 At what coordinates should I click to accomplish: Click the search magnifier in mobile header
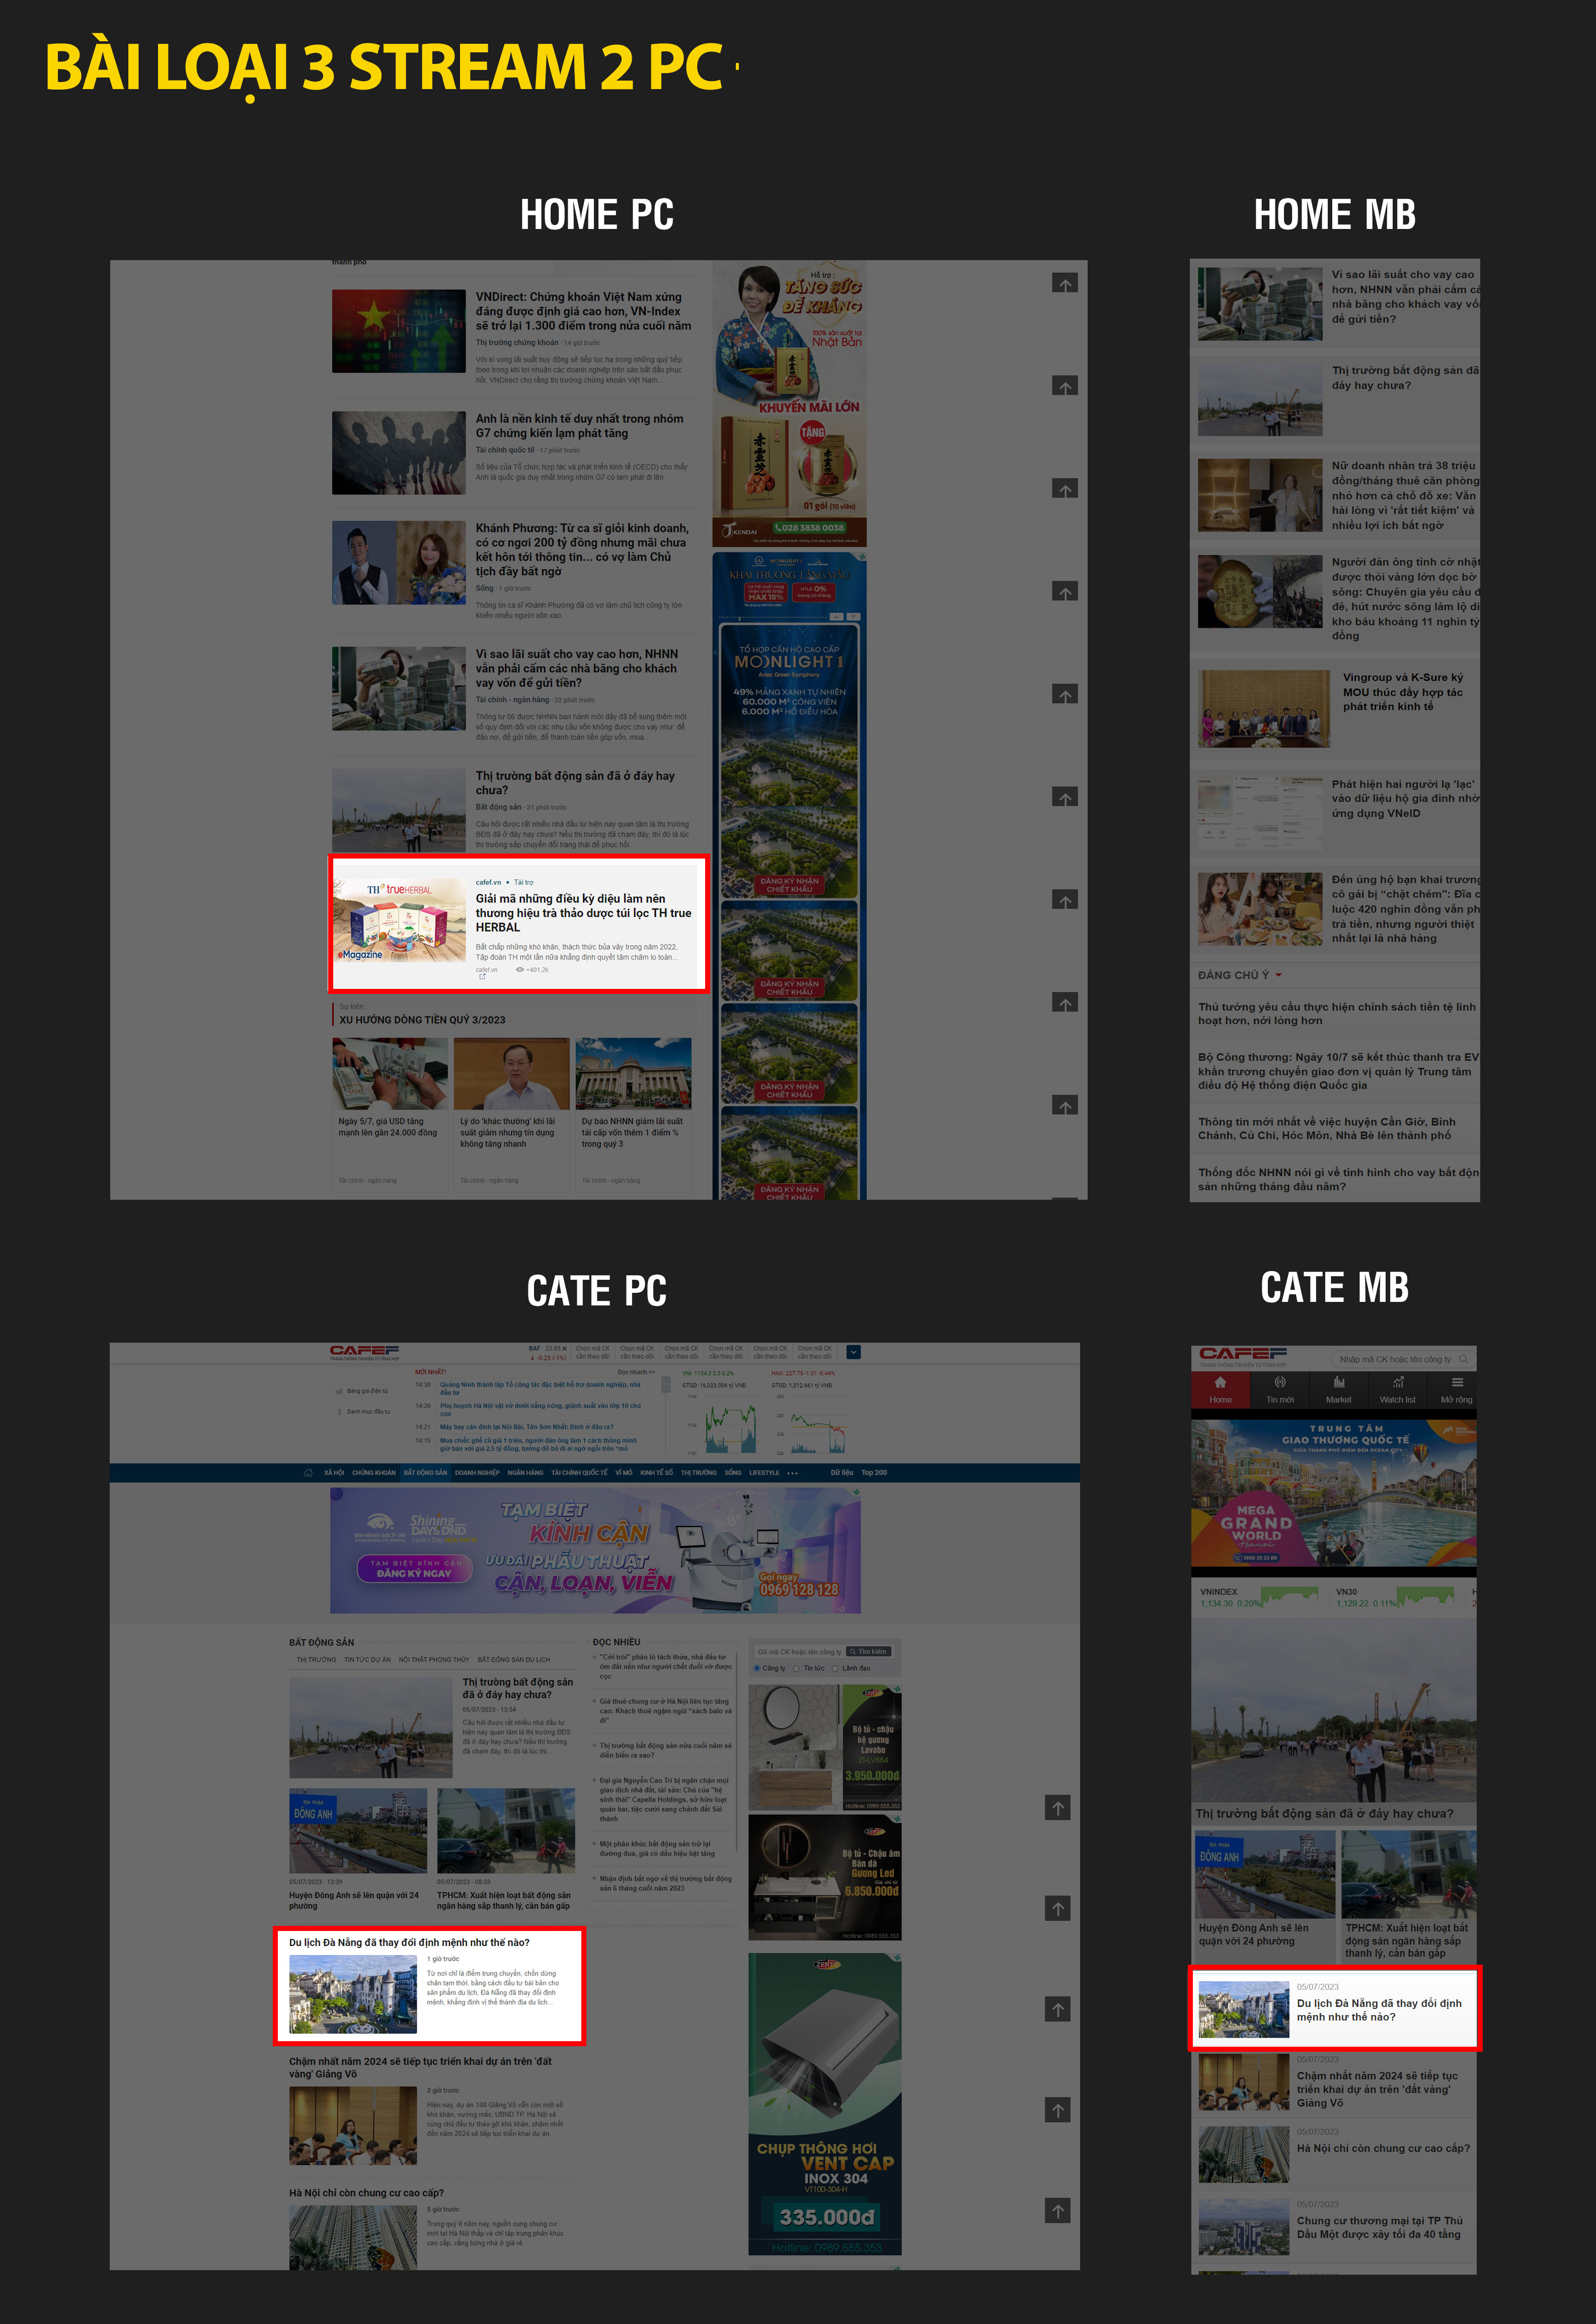(x=1463, y=1359)
